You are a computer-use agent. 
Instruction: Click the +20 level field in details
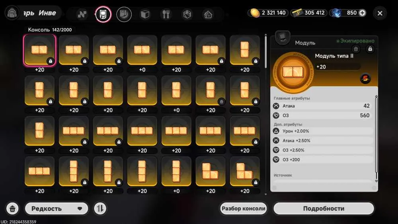coord(338,67)
